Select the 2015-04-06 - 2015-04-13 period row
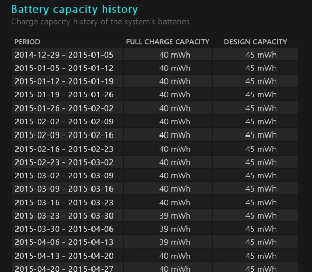Image resolution: width=312 pixels, height=272 pixels. [x=155, y=242]
